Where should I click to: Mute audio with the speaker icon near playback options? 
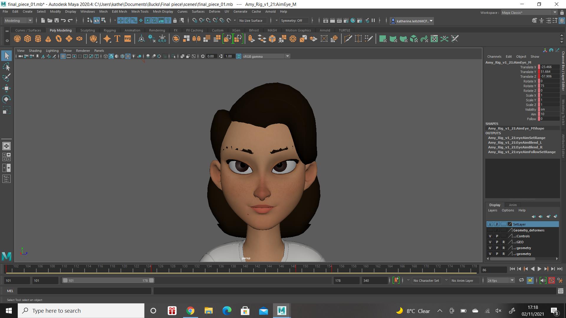pos(543,280)
